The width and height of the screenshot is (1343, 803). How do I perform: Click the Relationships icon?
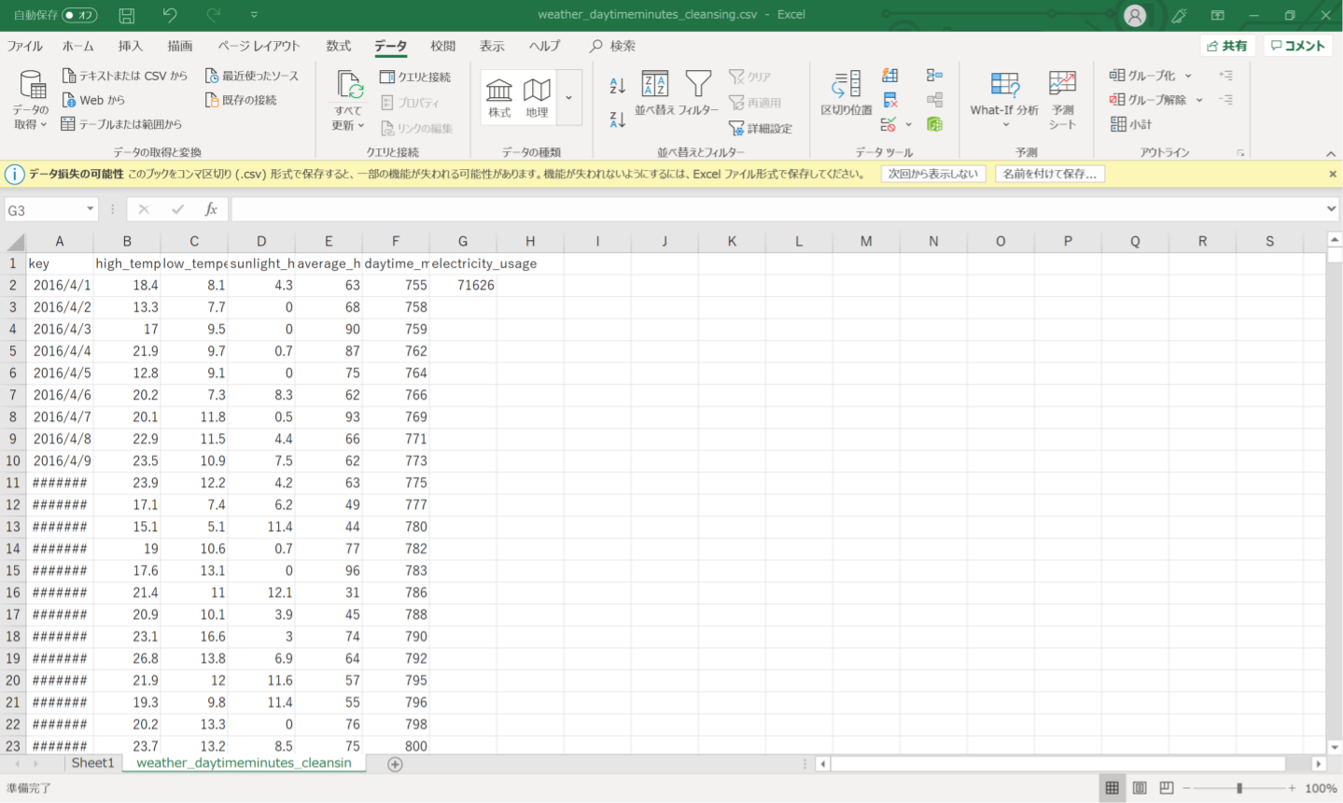934,100
